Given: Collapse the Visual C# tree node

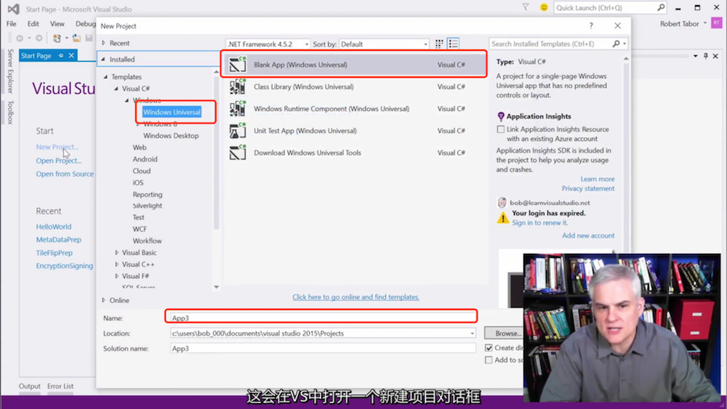Looking at the screenshot, I should pyautogui.click(x=116, y=89).
